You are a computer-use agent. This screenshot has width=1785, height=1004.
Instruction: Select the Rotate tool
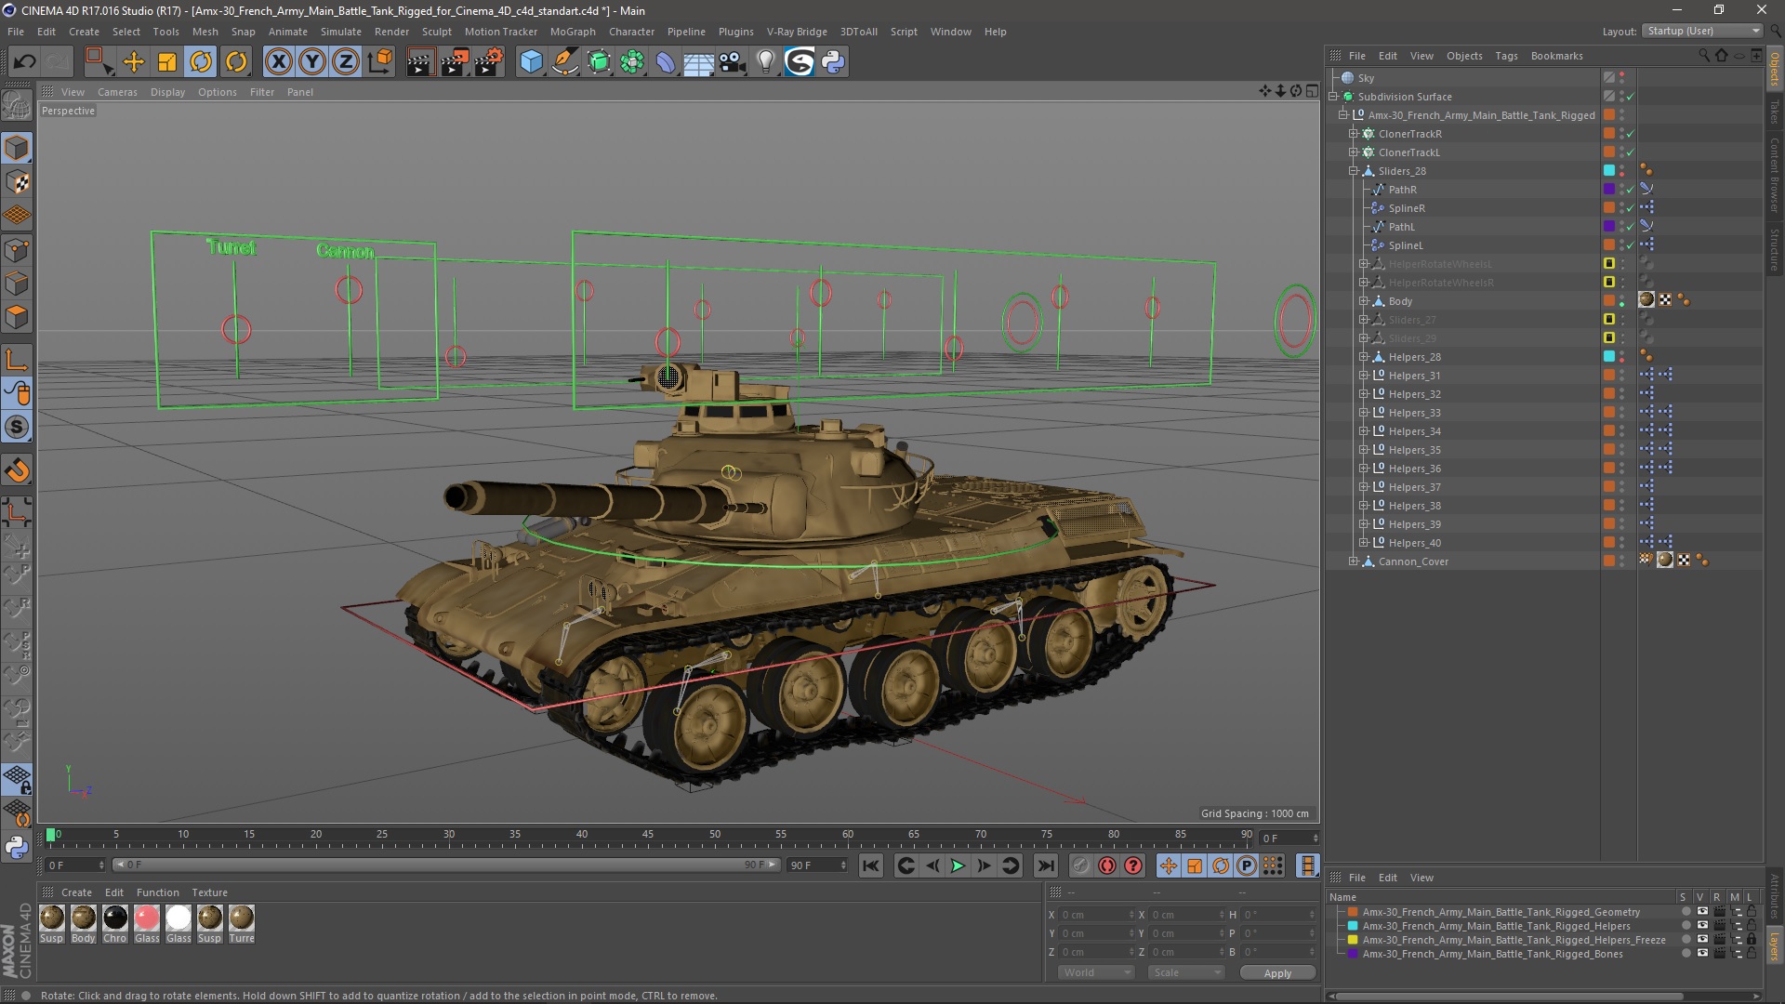[x=201, y=62]
